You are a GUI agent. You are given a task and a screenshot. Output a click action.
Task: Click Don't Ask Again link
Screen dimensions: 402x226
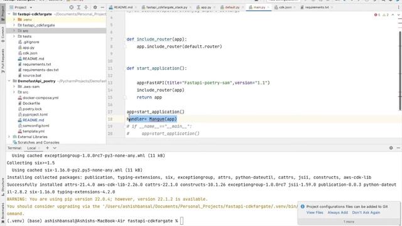point(366,212)
